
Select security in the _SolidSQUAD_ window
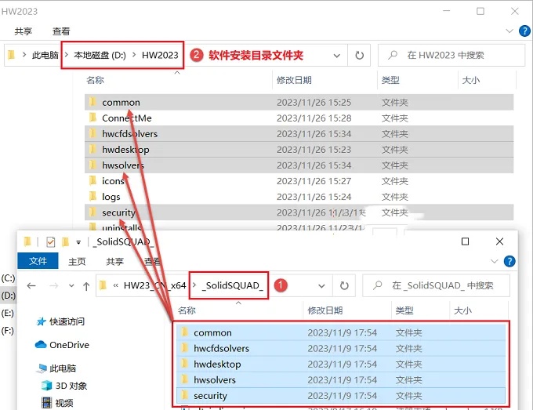pos(341,396)
